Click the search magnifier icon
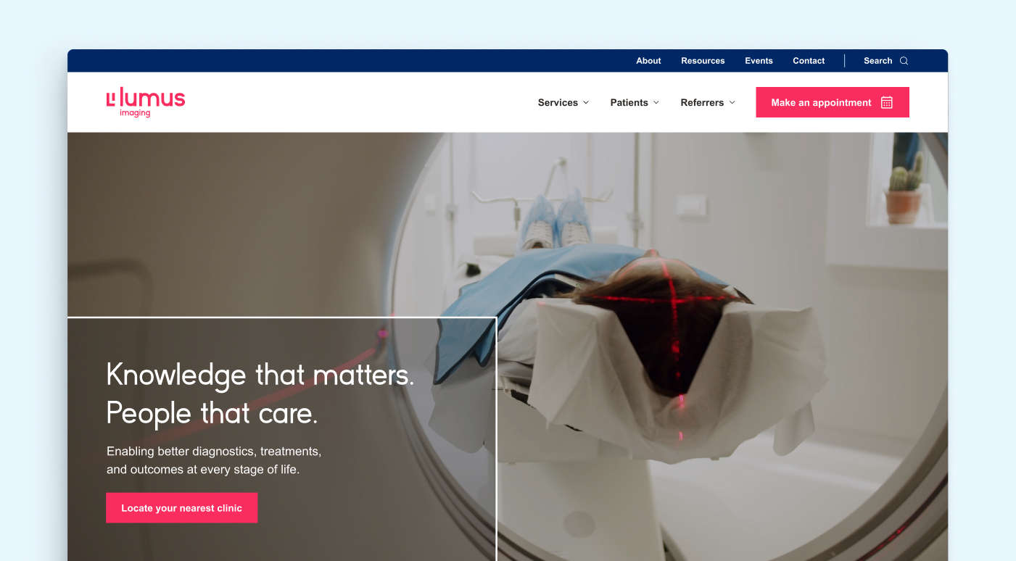1016x561 pixels. pyautogui.click(x=904, y=61)
